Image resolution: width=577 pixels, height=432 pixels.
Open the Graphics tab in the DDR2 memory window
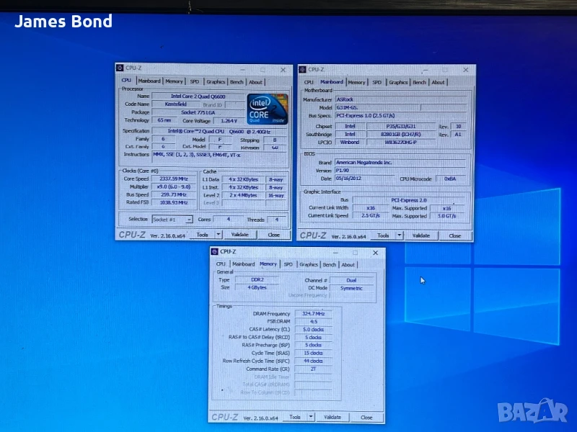(309, 264)
